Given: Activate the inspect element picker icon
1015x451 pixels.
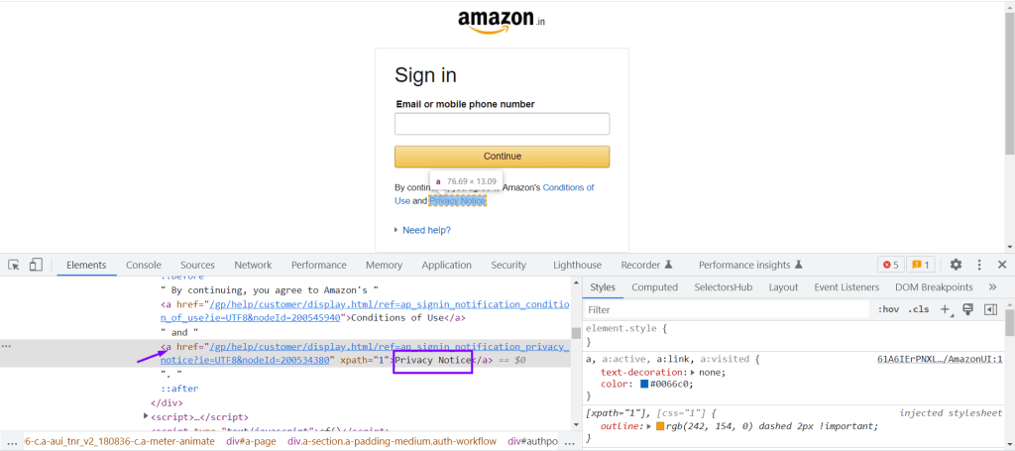Looking at the screenshot, I should [15, 265].
